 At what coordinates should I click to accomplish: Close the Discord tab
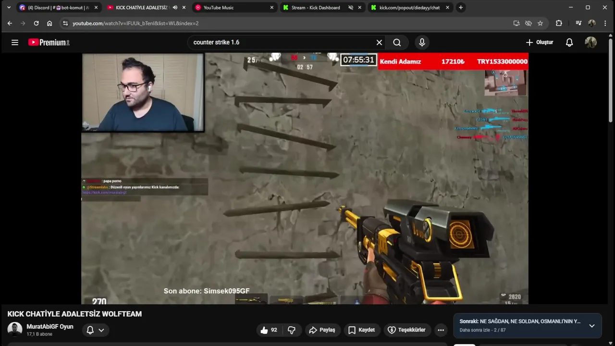[96, 8]
